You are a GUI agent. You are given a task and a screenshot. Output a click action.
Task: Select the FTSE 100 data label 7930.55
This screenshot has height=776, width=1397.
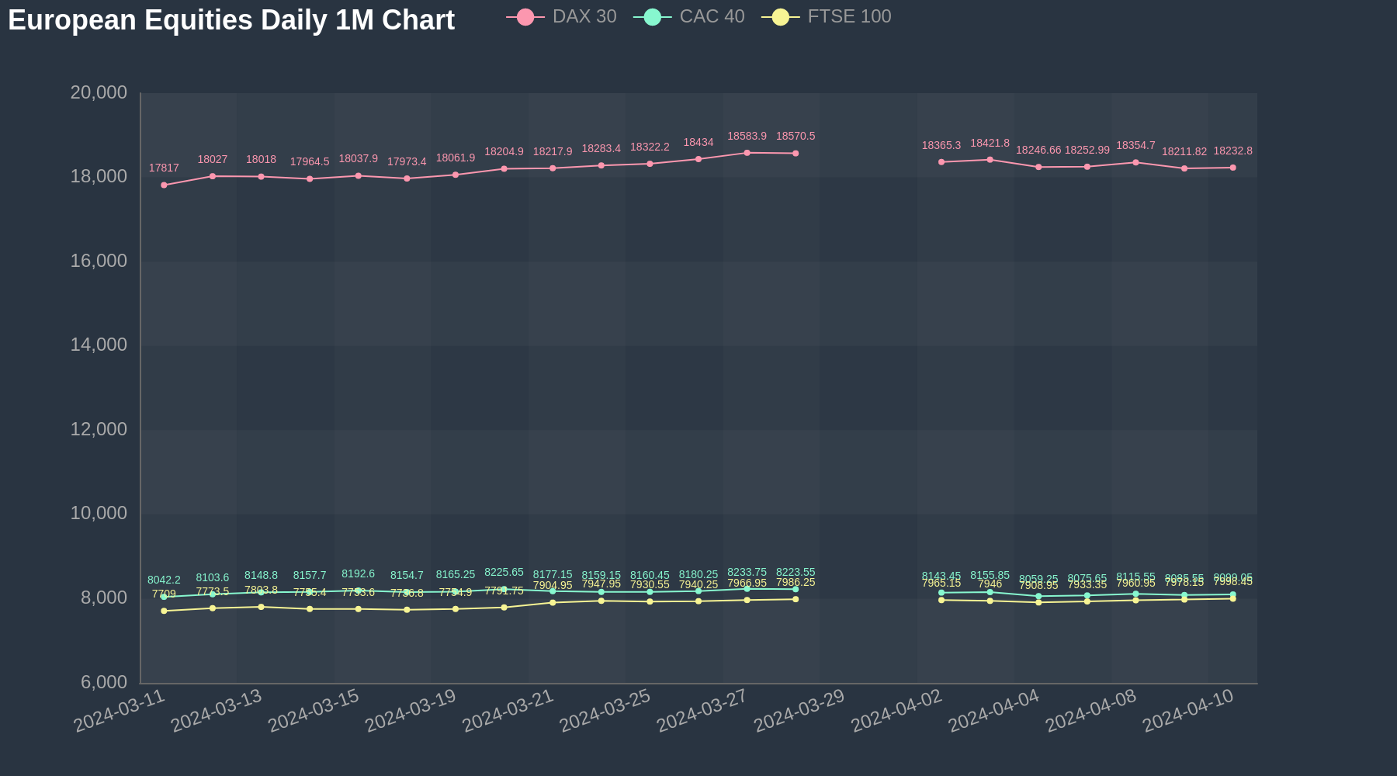click(650, 584)
